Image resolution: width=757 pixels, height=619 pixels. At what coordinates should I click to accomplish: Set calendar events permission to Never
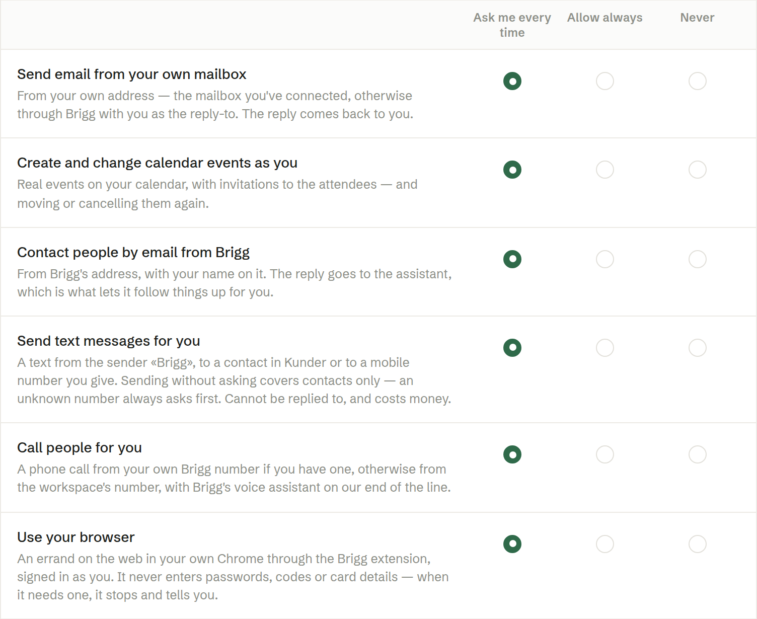(x=697, y=170)
